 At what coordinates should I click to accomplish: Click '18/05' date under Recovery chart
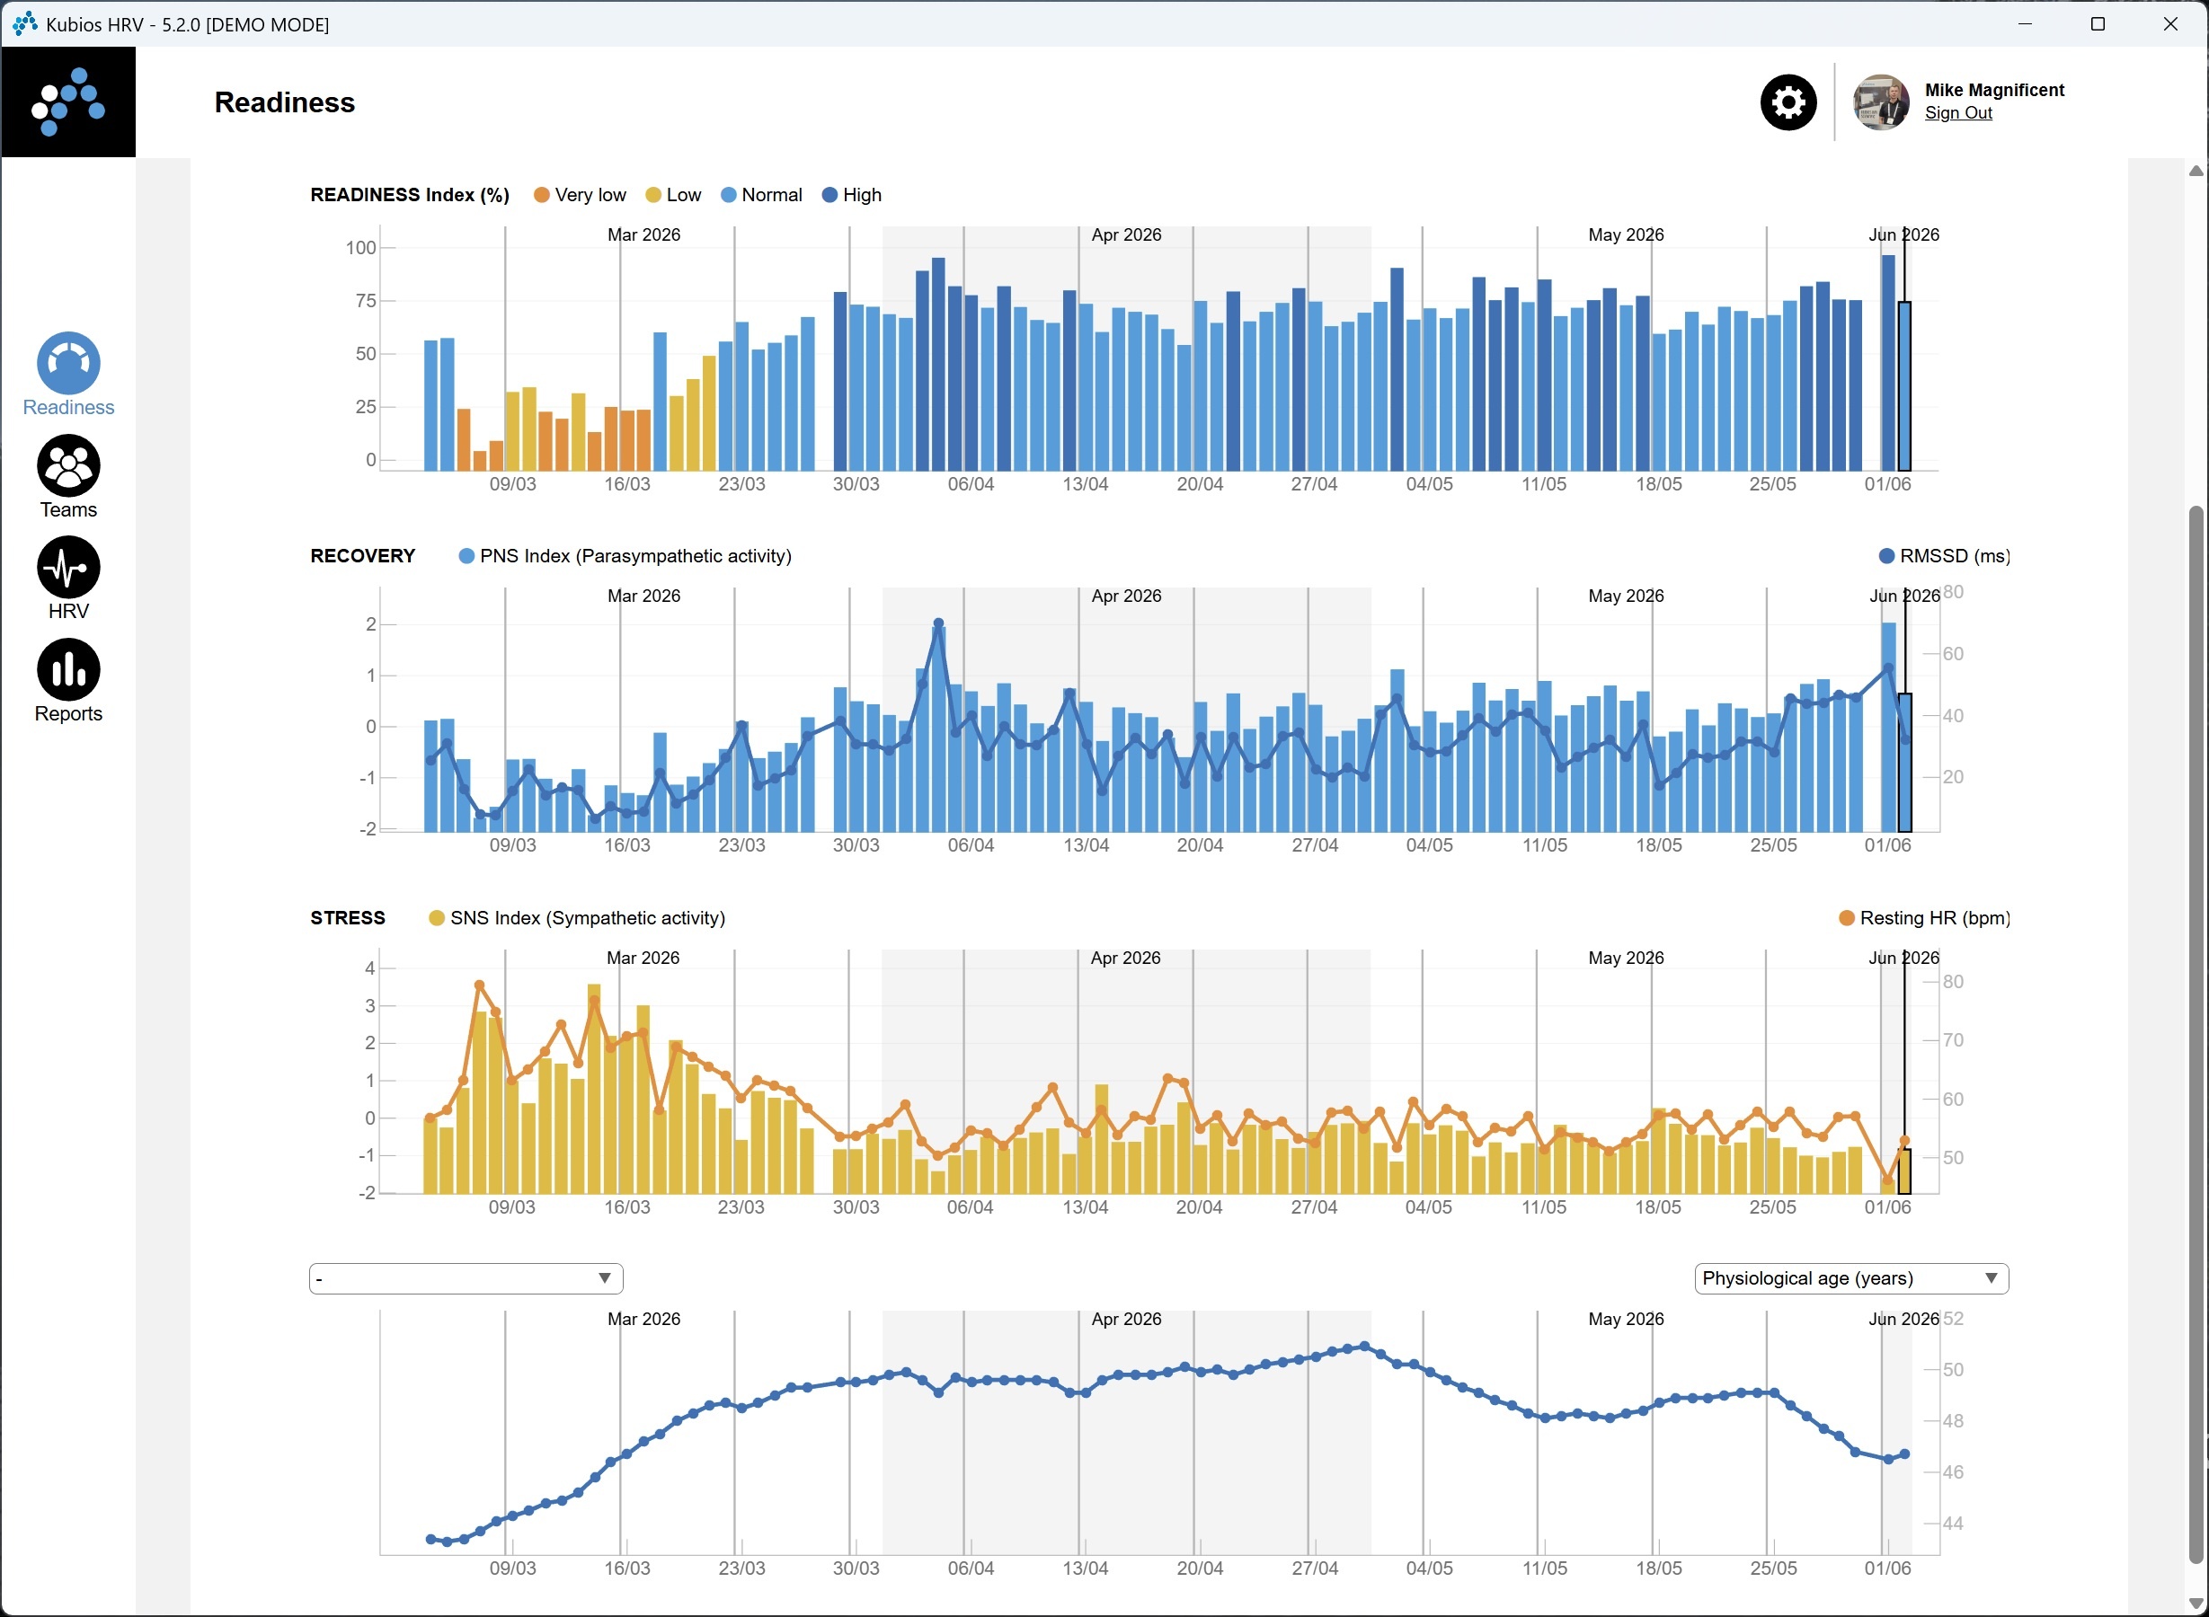click(x=1659, y=845)
